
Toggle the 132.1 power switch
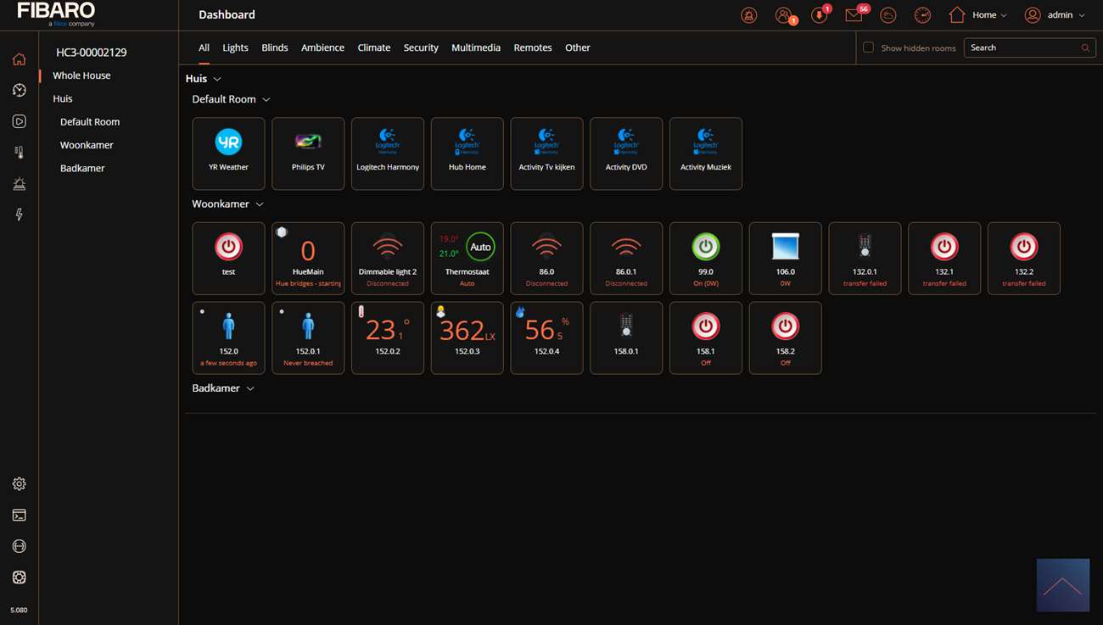tap(944, 247)
